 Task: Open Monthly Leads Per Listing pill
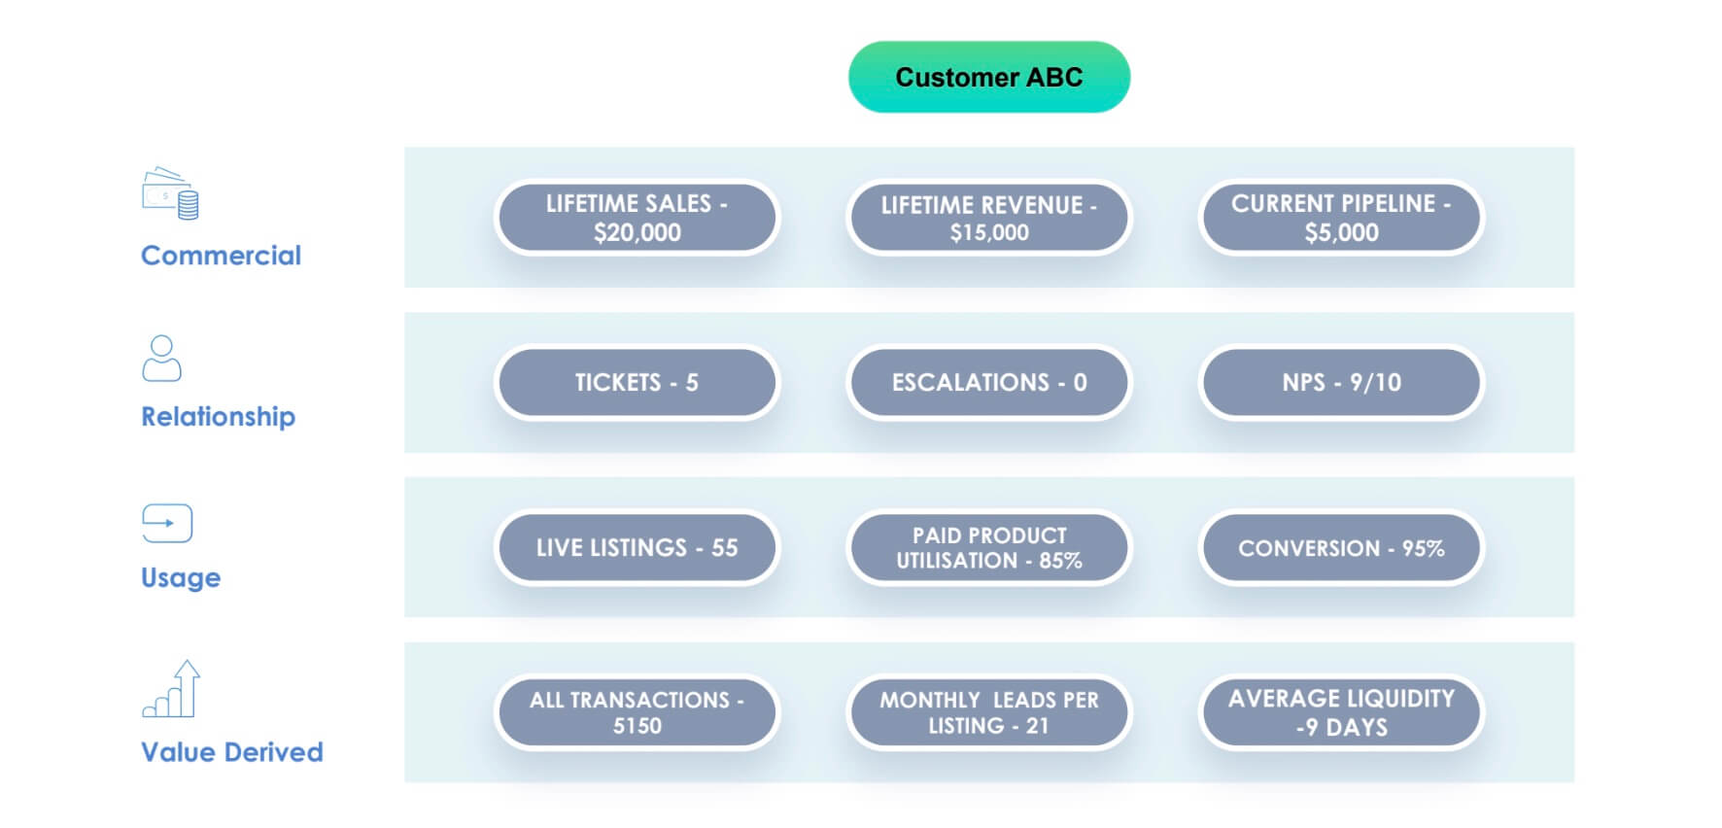click(x=988, y=712)
